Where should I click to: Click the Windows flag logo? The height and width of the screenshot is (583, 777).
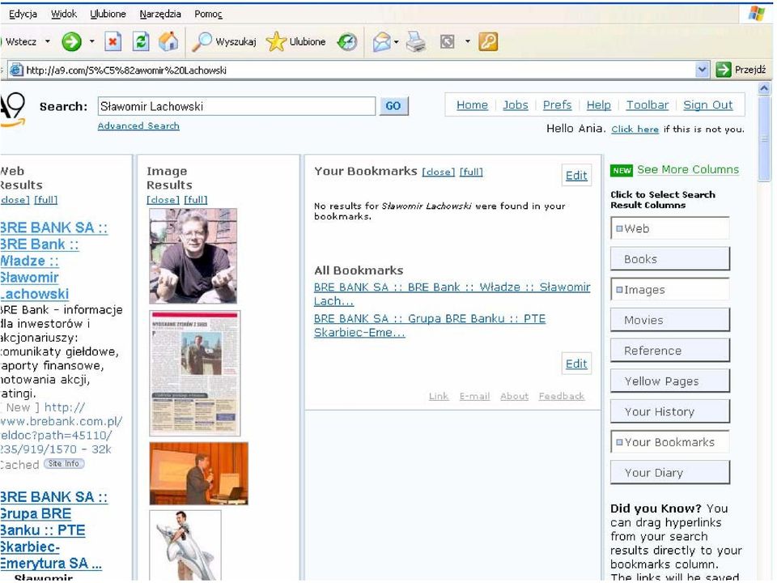[x=757, y=14]
